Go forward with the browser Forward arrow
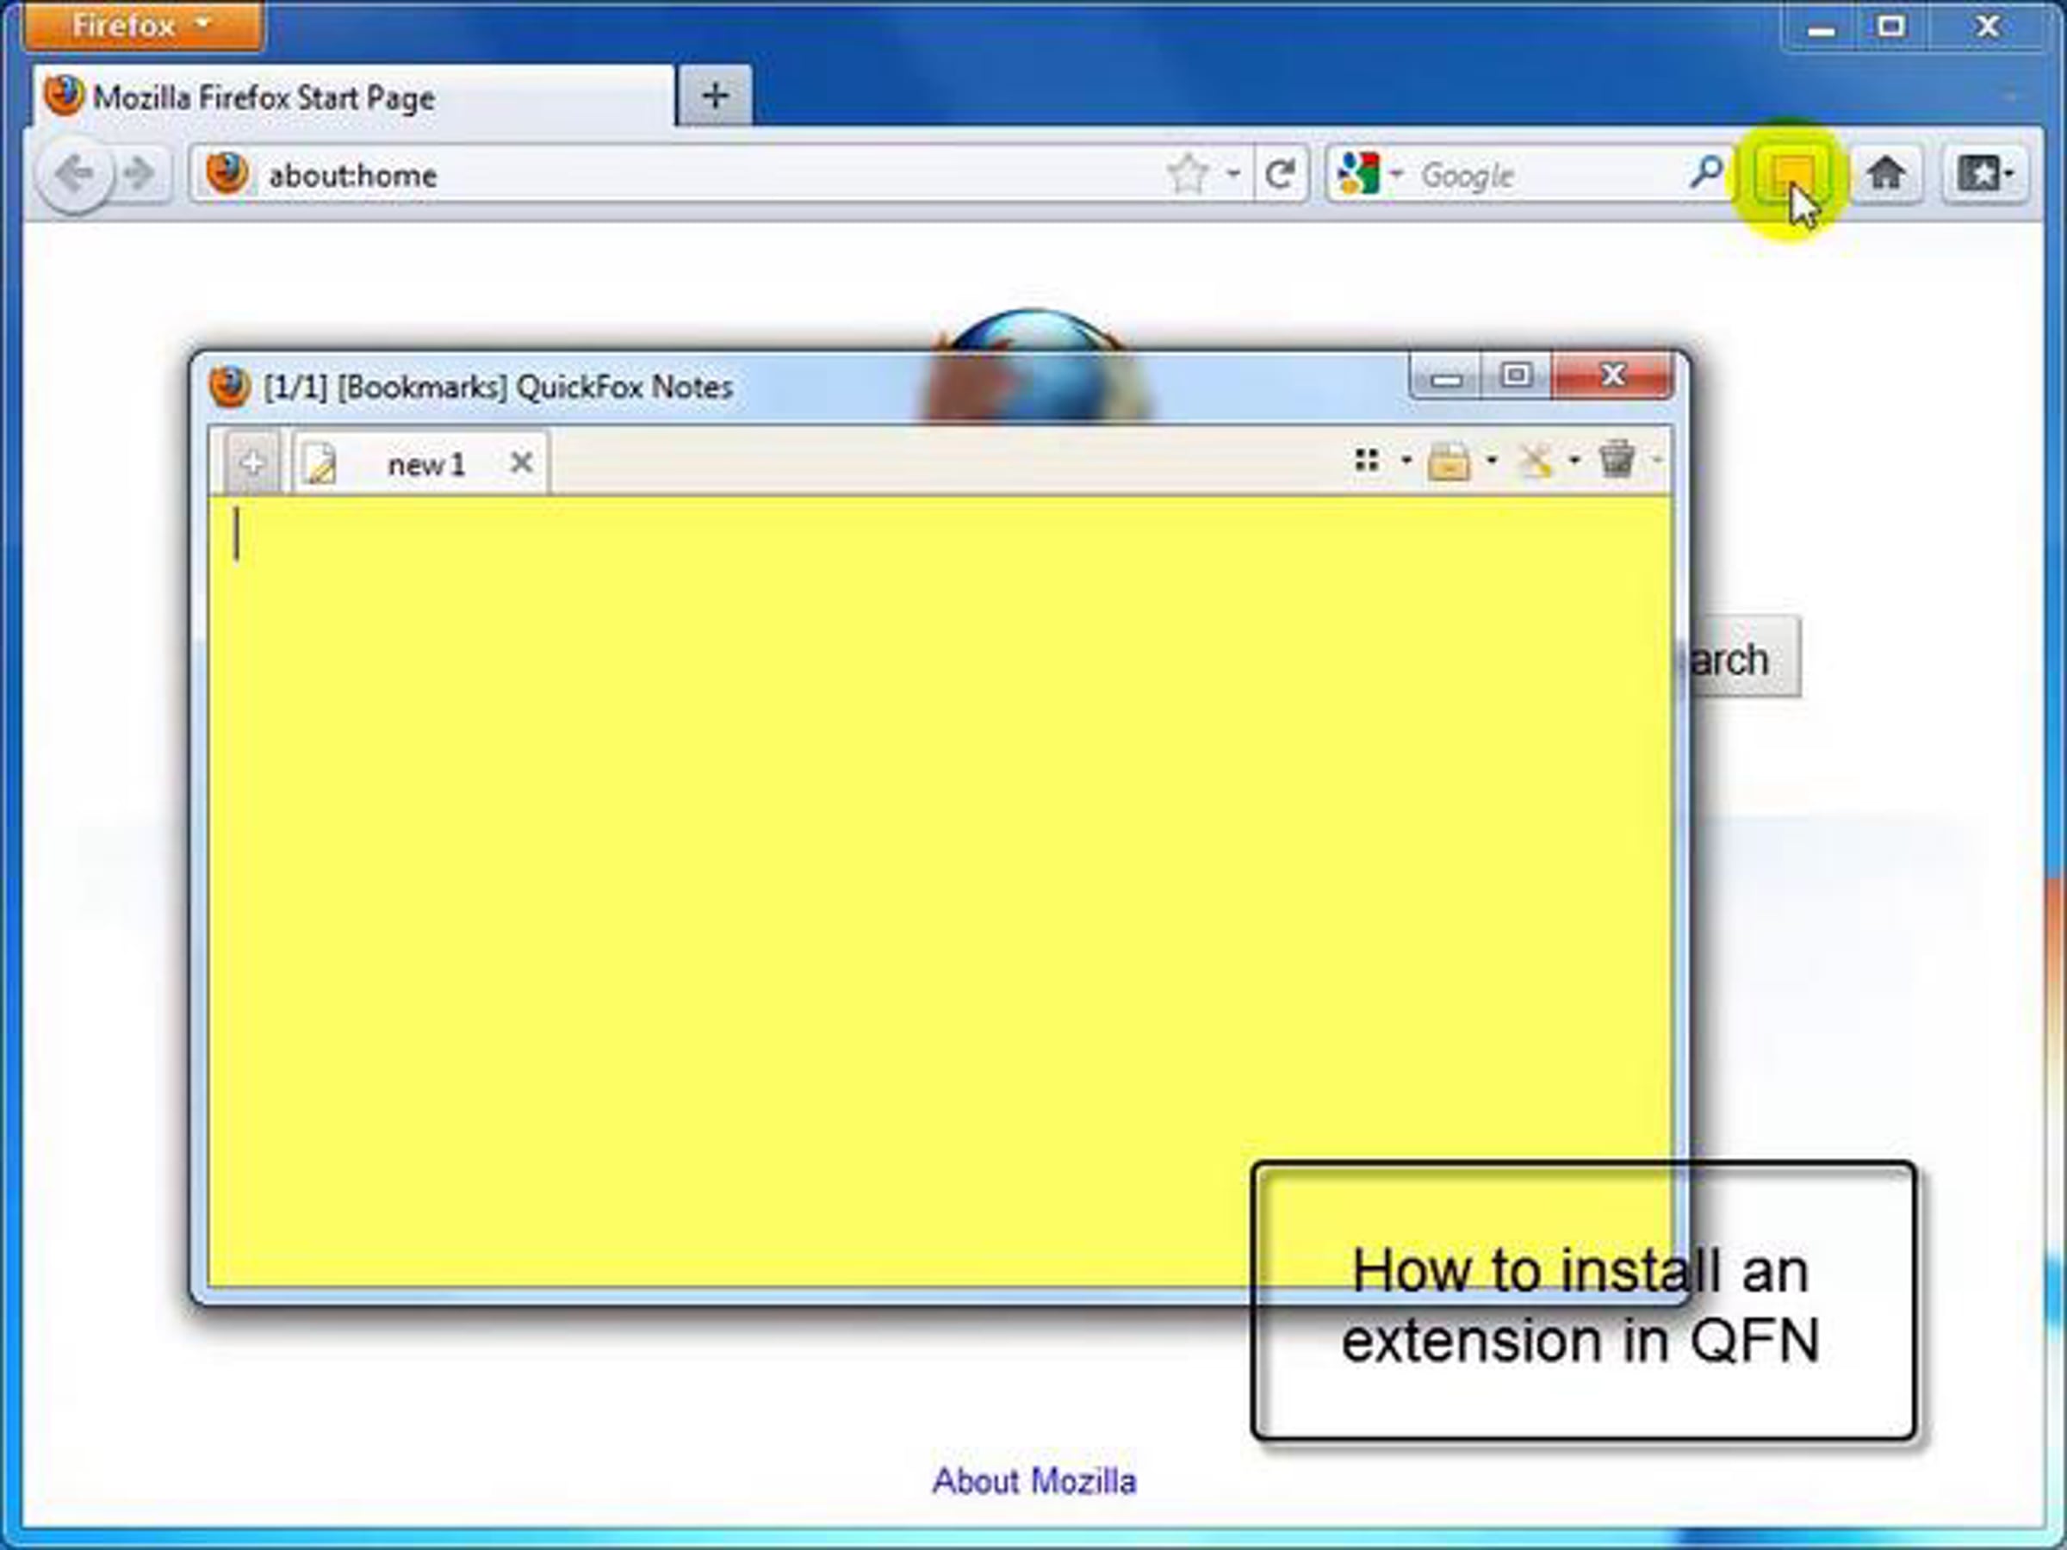 click(x=140, y=174)
